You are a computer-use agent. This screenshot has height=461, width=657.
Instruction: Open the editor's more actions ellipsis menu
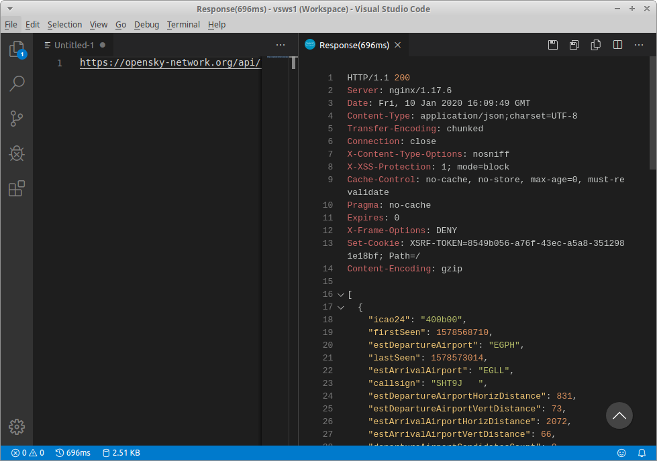pyautogui.click(x=639, y=44)
